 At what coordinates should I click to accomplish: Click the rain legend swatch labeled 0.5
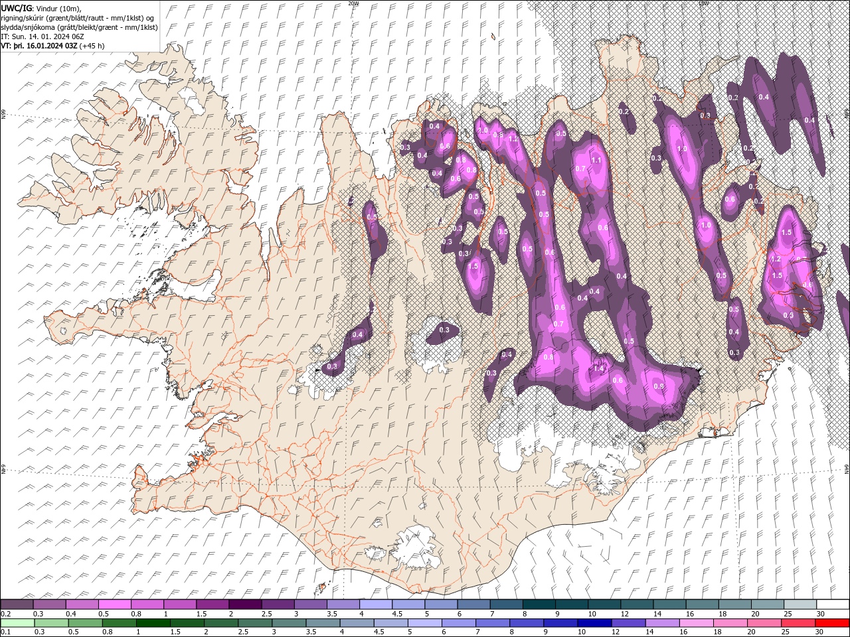(85, 623)
